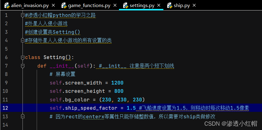Click the '__init__' method name after def

[62, 66]
